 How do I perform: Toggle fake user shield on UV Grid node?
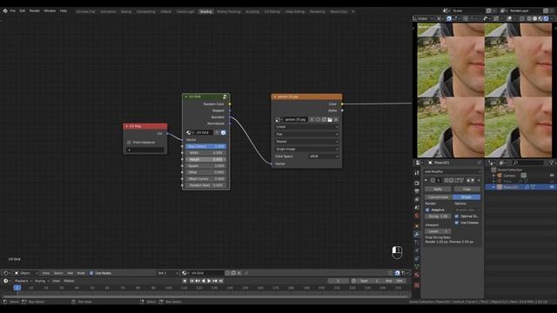[223, 132]
